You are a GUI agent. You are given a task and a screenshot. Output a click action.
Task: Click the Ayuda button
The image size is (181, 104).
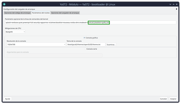[8, 99]
